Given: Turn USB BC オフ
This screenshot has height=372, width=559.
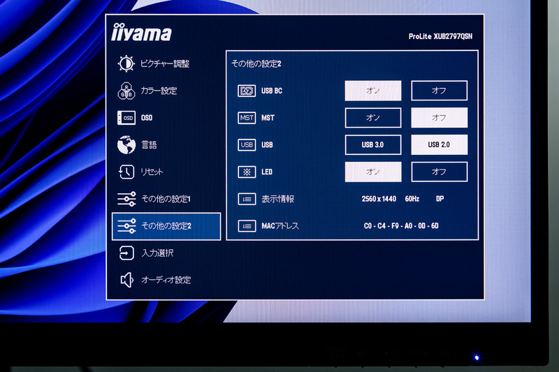Looking at the screenshot, I should 440,91.
